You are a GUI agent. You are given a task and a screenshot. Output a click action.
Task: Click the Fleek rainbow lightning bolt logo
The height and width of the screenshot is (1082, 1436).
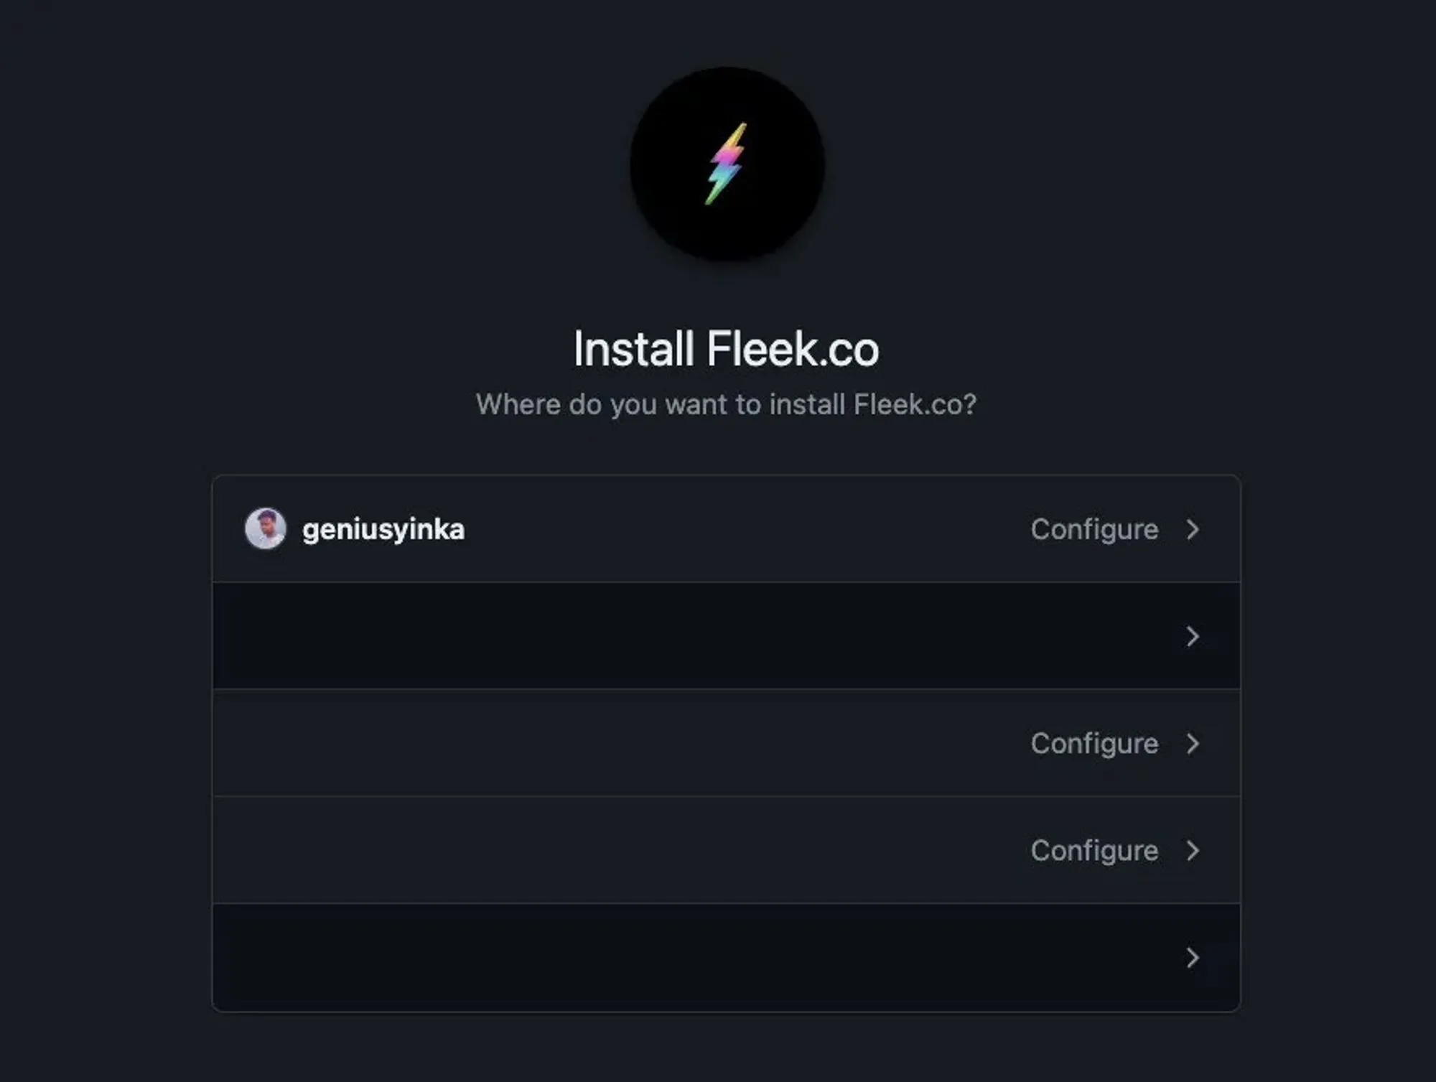[x=727, y=164]
